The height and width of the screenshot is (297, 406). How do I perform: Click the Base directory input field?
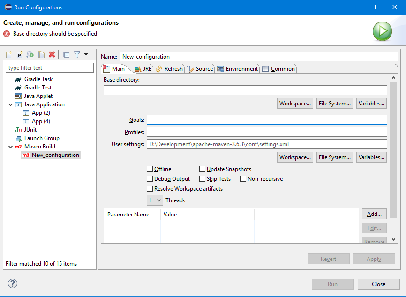(x=245, y=90)
